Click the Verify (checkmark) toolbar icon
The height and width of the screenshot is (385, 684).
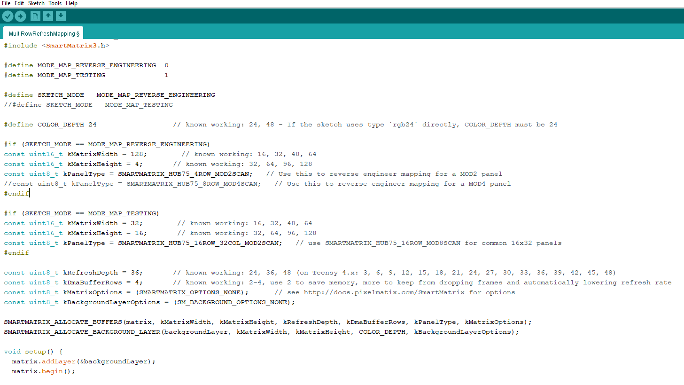coord(8,16)
